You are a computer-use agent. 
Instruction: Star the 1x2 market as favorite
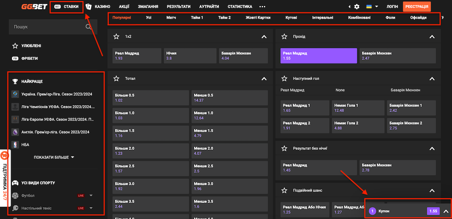(116, 37)
